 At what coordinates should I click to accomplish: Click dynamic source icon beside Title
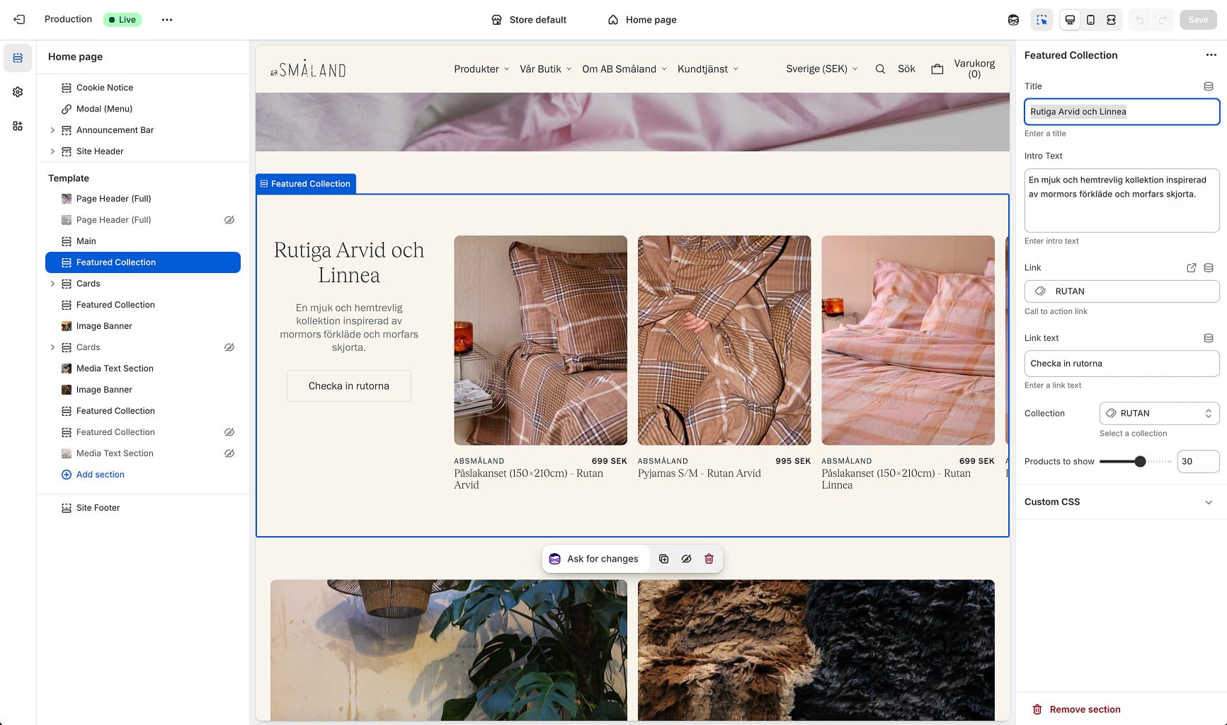pyautogui.click(x=1209, y=86)
